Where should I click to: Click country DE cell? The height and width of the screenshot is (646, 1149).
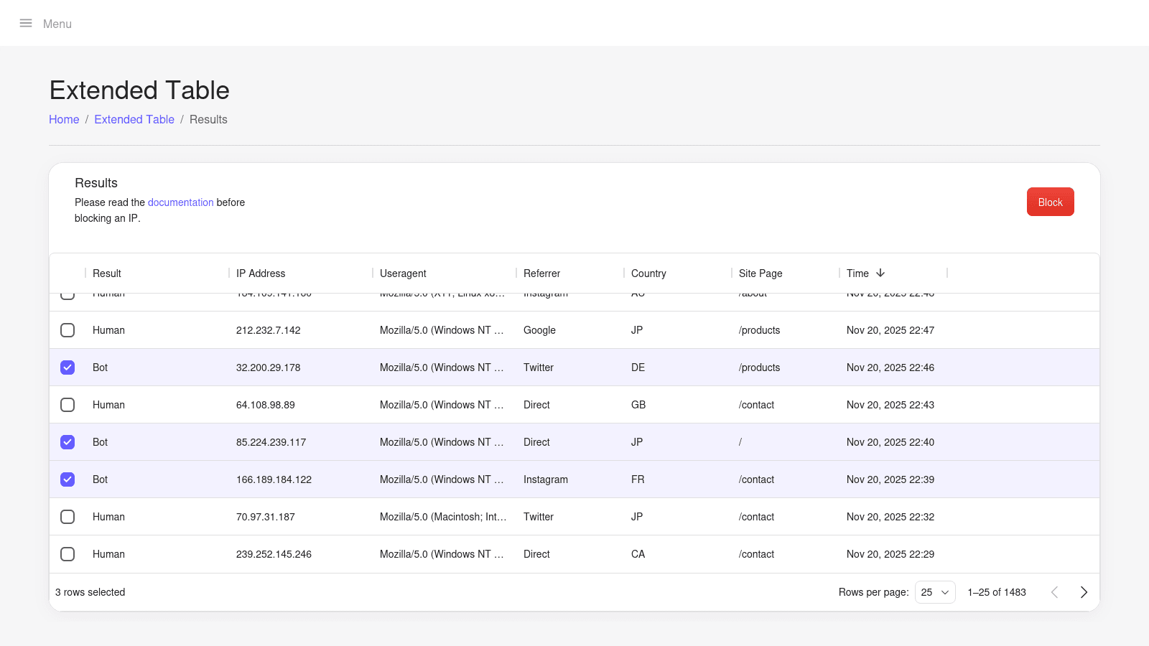click(638, 368)
